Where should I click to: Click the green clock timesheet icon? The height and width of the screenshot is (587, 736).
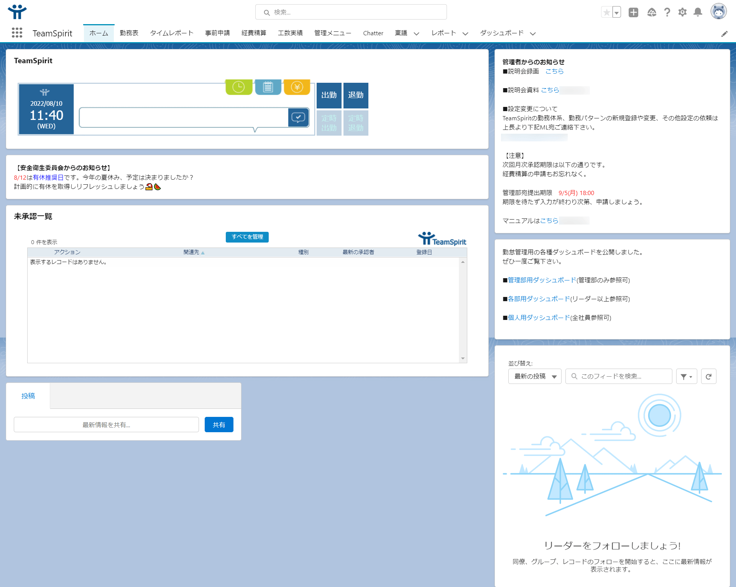click(238, 87)
